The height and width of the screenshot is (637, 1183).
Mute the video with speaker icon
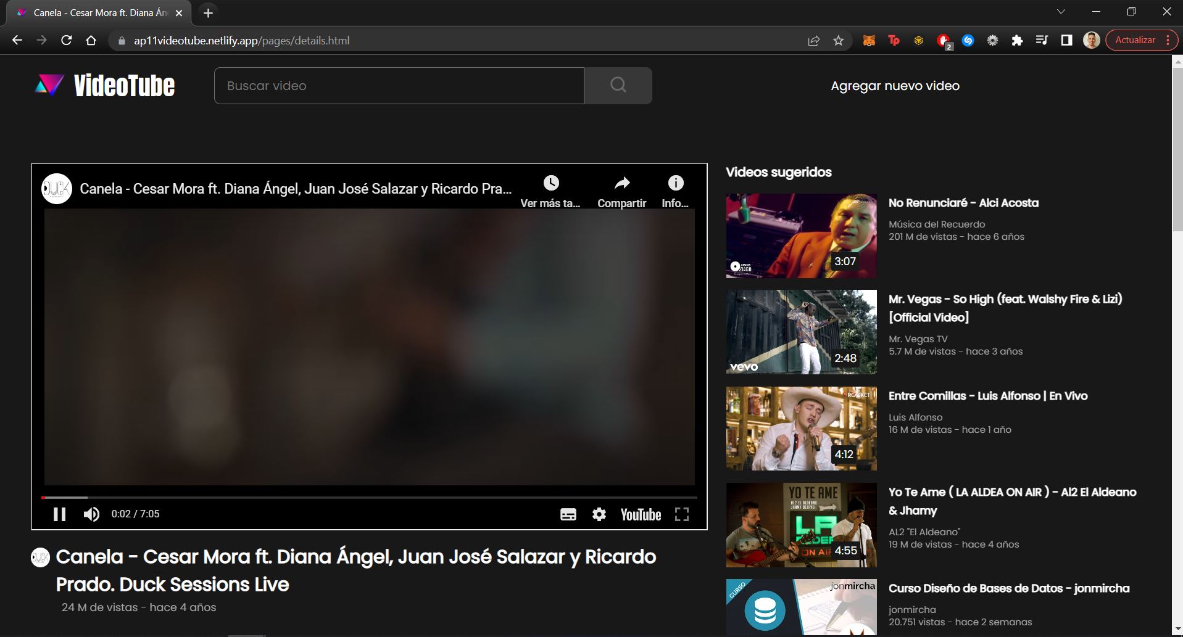[91, 514]
